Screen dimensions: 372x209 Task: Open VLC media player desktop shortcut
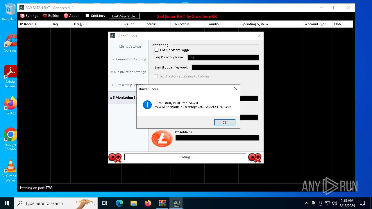click(x=10, y=171)
